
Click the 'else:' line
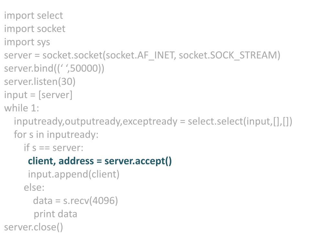(34, 188)
